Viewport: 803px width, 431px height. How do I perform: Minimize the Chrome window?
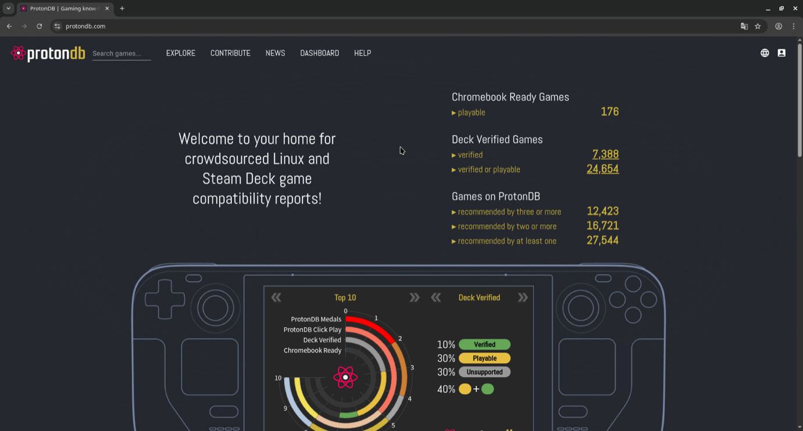(x=768, y=9)
